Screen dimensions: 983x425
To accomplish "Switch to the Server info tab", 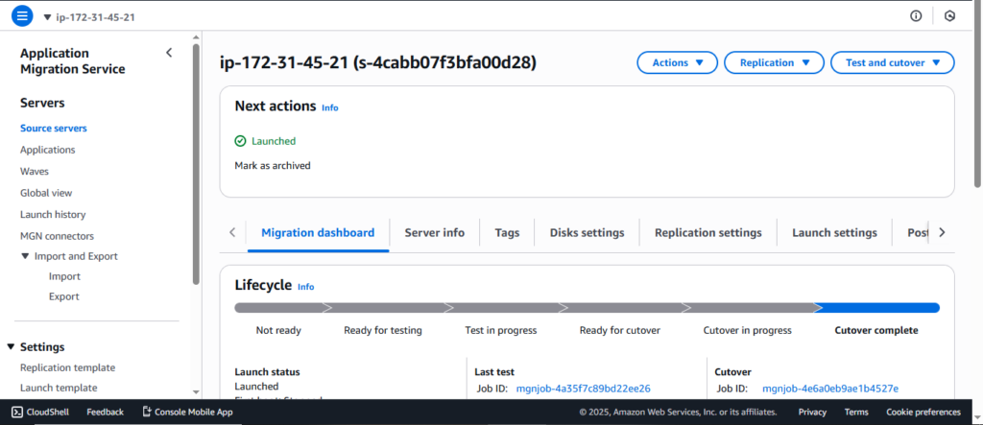I will (434, 232).
